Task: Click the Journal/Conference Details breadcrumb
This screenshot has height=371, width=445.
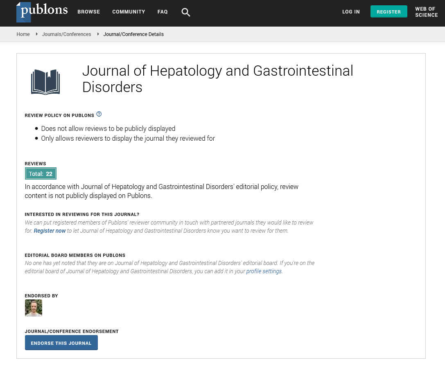Action: tap(133, 34)
